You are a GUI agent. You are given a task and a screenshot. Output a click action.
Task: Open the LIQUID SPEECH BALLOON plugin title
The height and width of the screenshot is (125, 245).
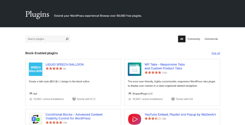tap(64, 65)
